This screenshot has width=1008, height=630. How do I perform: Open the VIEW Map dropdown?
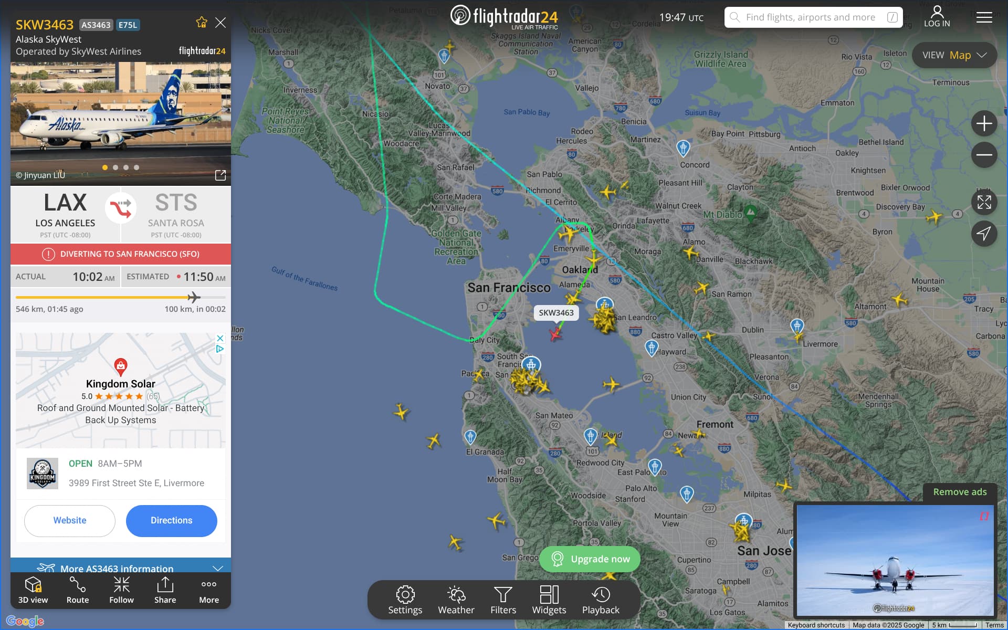tap(954, 55)
